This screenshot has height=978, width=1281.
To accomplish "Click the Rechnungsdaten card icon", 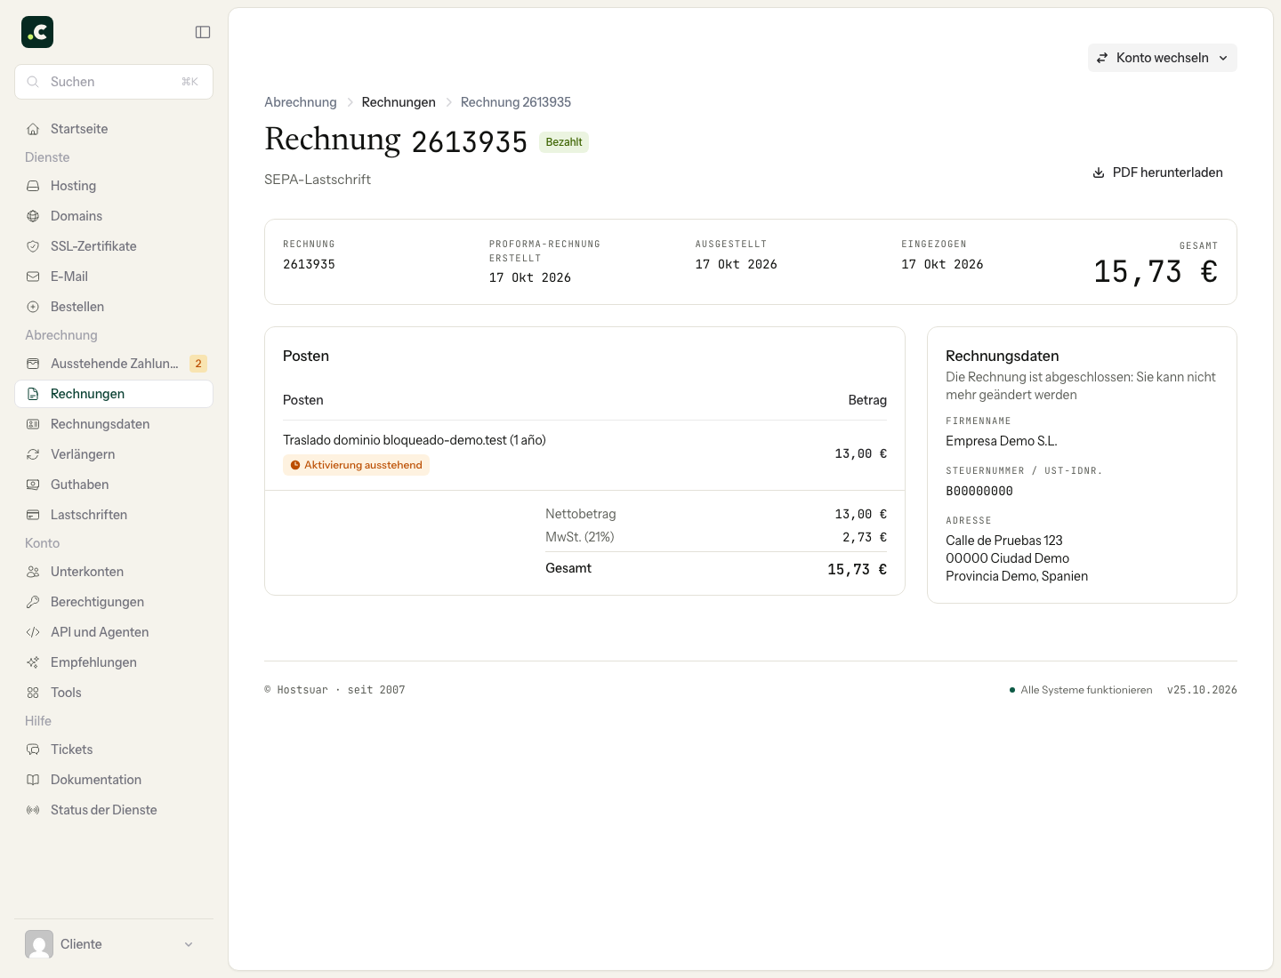I will tap(33, 424).
